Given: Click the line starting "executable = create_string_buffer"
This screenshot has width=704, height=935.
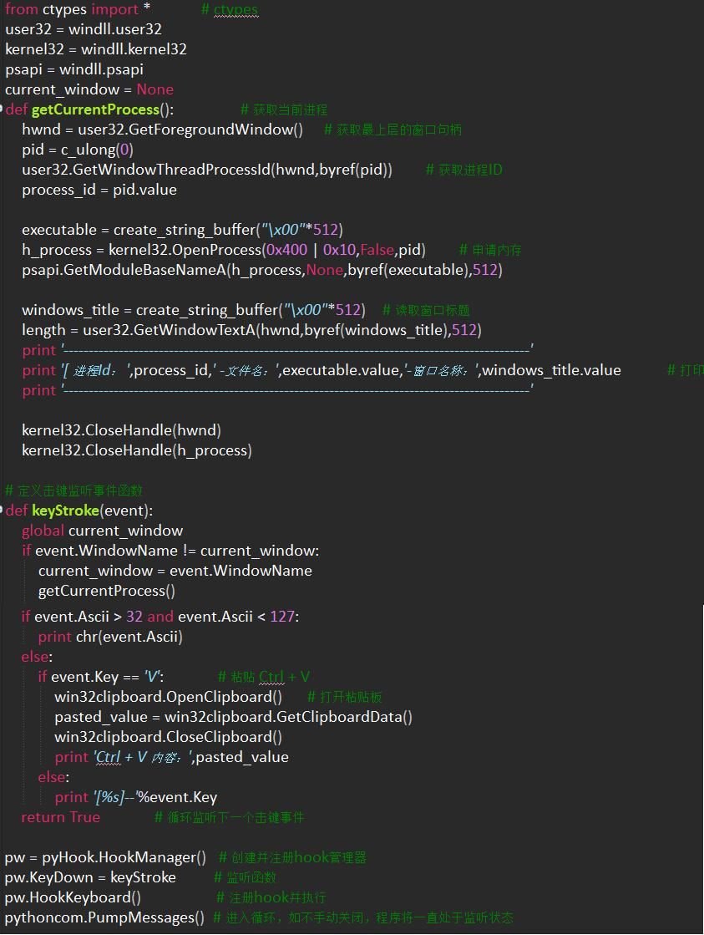Looking at the screenshot, I should click(x=182, y=230).
